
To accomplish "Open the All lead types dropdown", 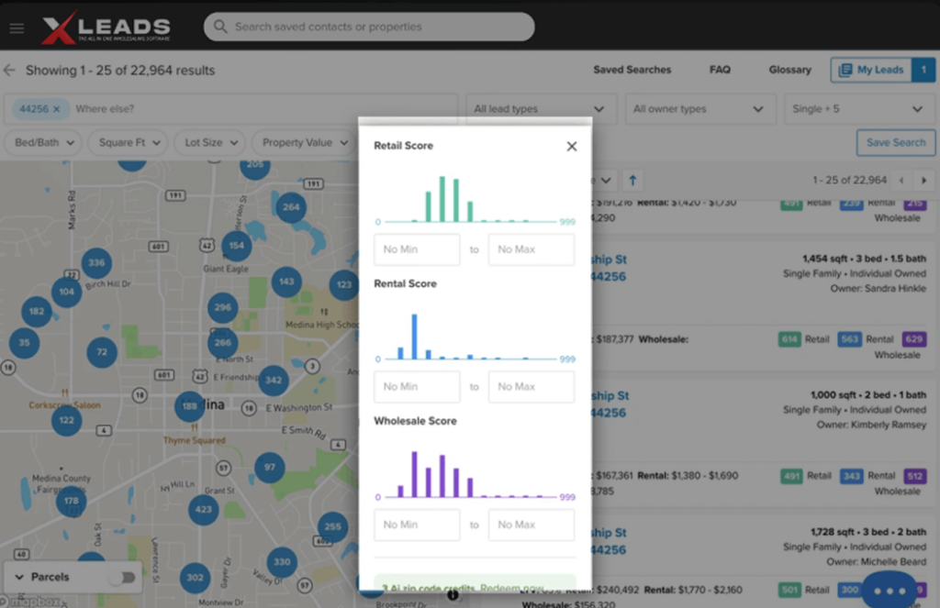I will (541, 109).
